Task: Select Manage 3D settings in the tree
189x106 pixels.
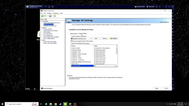Action: click(x=48, y=24)
